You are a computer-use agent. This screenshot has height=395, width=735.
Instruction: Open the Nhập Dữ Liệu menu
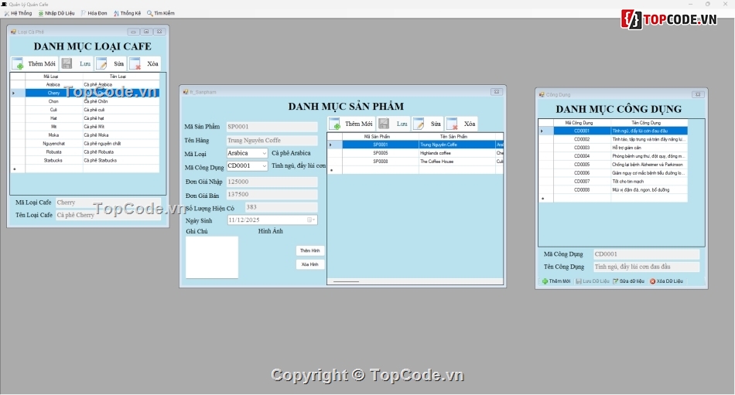[56, 13]
